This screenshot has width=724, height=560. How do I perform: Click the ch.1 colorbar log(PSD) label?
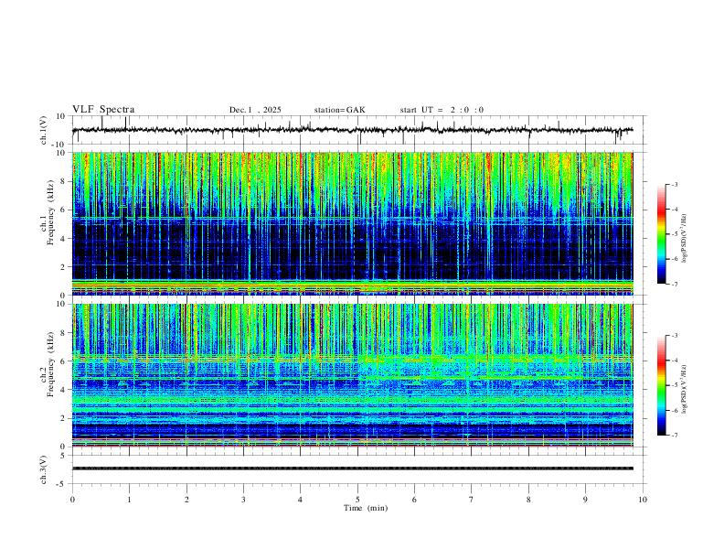tap(685, 239)
